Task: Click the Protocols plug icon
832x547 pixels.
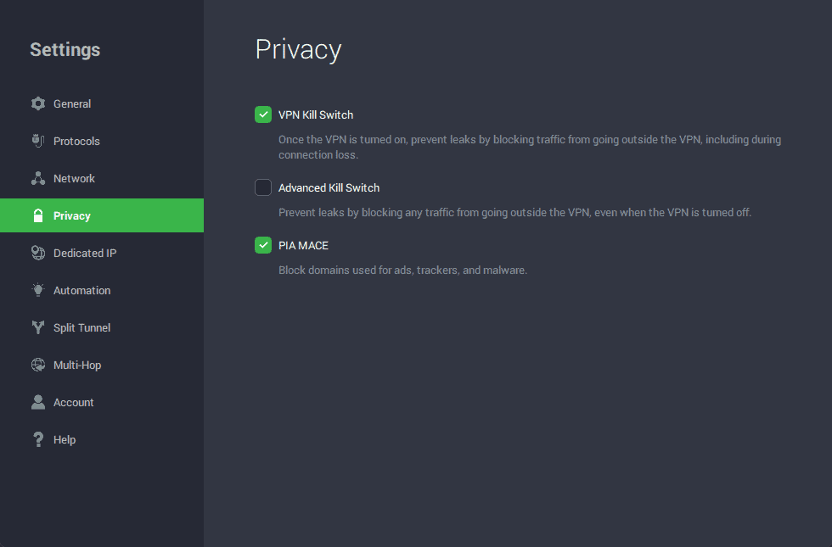Action: click(37, 141)
